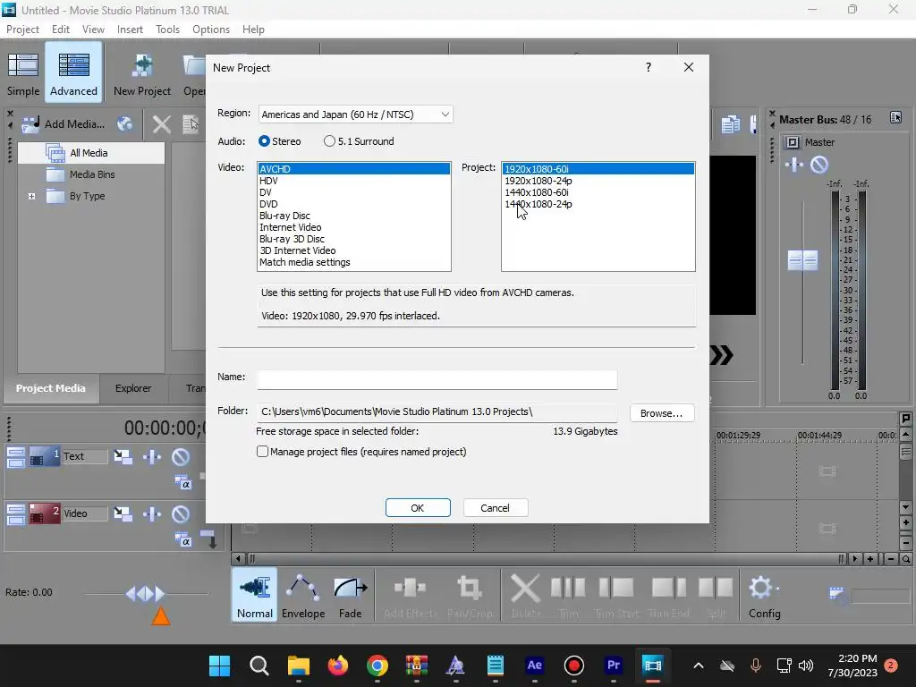Mute the Text track
Image resolution: width=916 pixels, height=687 pixels.
coord(181,456)
